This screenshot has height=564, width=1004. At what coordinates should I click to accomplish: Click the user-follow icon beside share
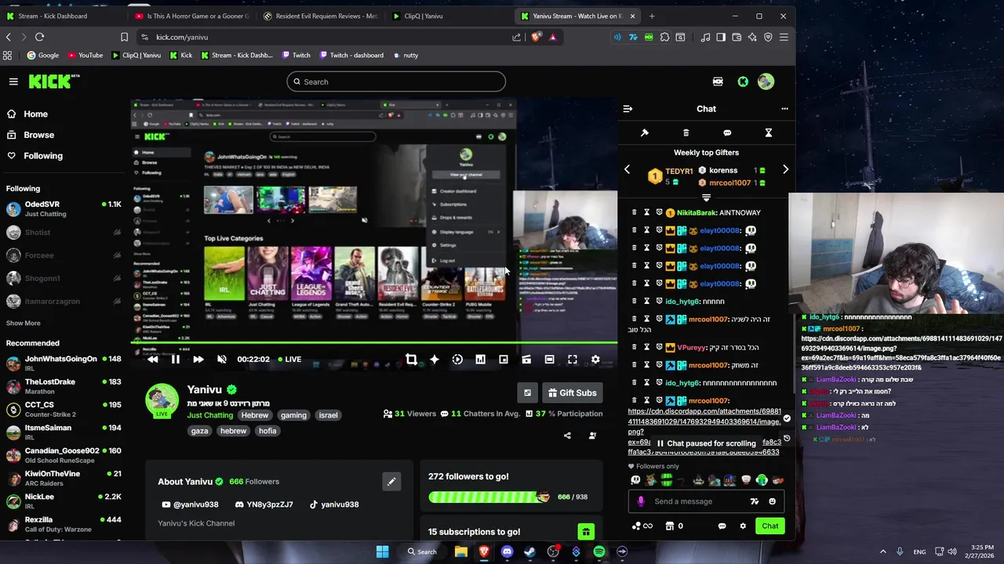(x=592, y=436)
